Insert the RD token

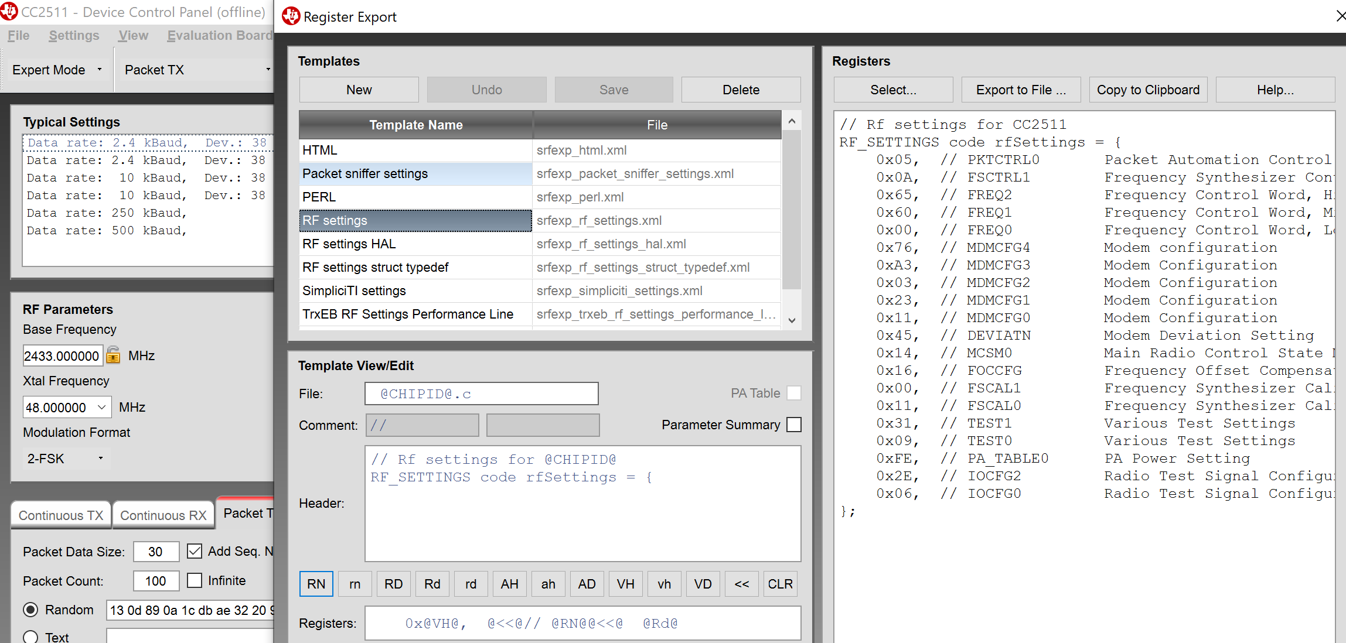click(x=394, y=584)
